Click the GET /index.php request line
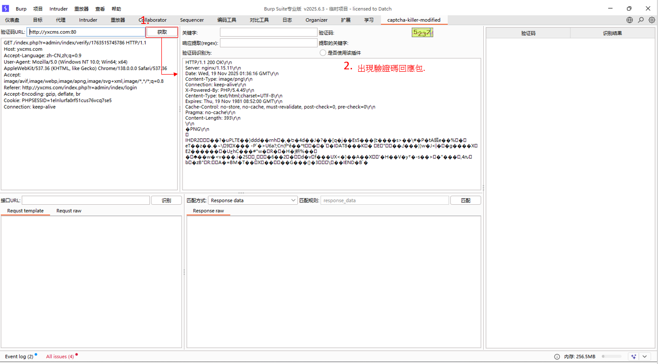The image size is (658, 364). [x=75, y=43]
